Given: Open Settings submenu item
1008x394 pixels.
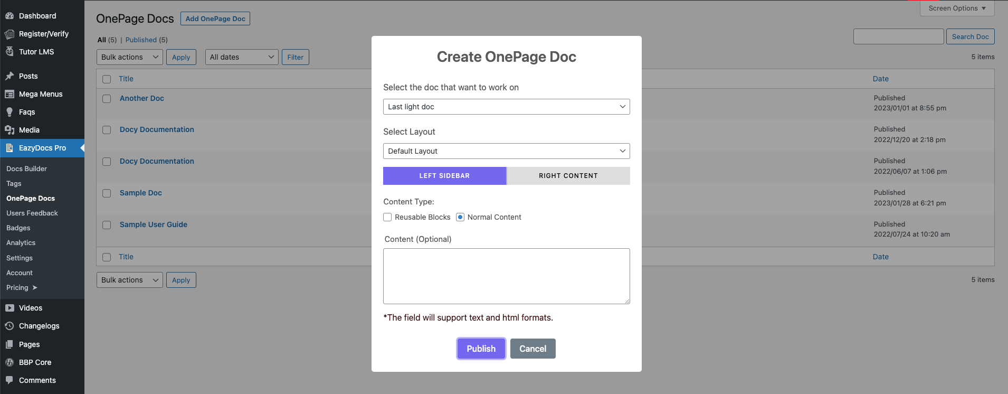Looking at the screenshot, I should 20,258.
